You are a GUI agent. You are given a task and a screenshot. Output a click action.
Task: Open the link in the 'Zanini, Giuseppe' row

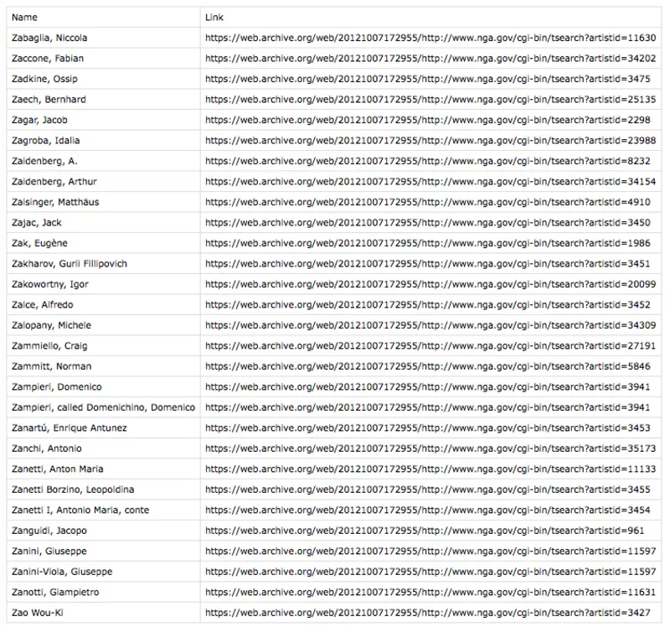click(x=430, y=552)
